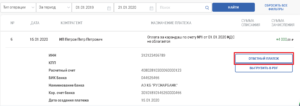Click СБРОСИТЬ ВСЕ ФИЛЬТРЫ link
Screen dimensions: 300x106
pyautogui.click(x=276, y=7)
